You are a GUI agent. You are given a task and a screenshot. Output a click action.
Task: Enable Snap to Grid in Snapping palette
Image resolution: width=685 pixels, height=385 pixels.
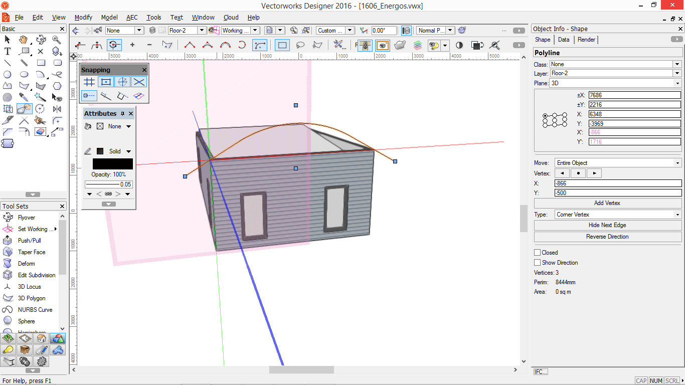[89, 82]
